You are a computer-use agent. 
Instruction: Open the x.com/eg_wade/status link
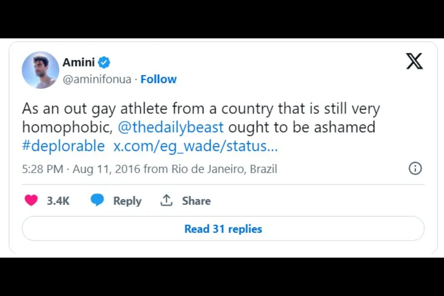pyautogui.click(x=195, y=146)
